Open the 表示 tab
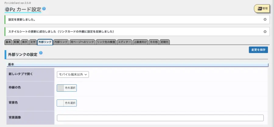274x127 pixels. [x=25, y=42]
